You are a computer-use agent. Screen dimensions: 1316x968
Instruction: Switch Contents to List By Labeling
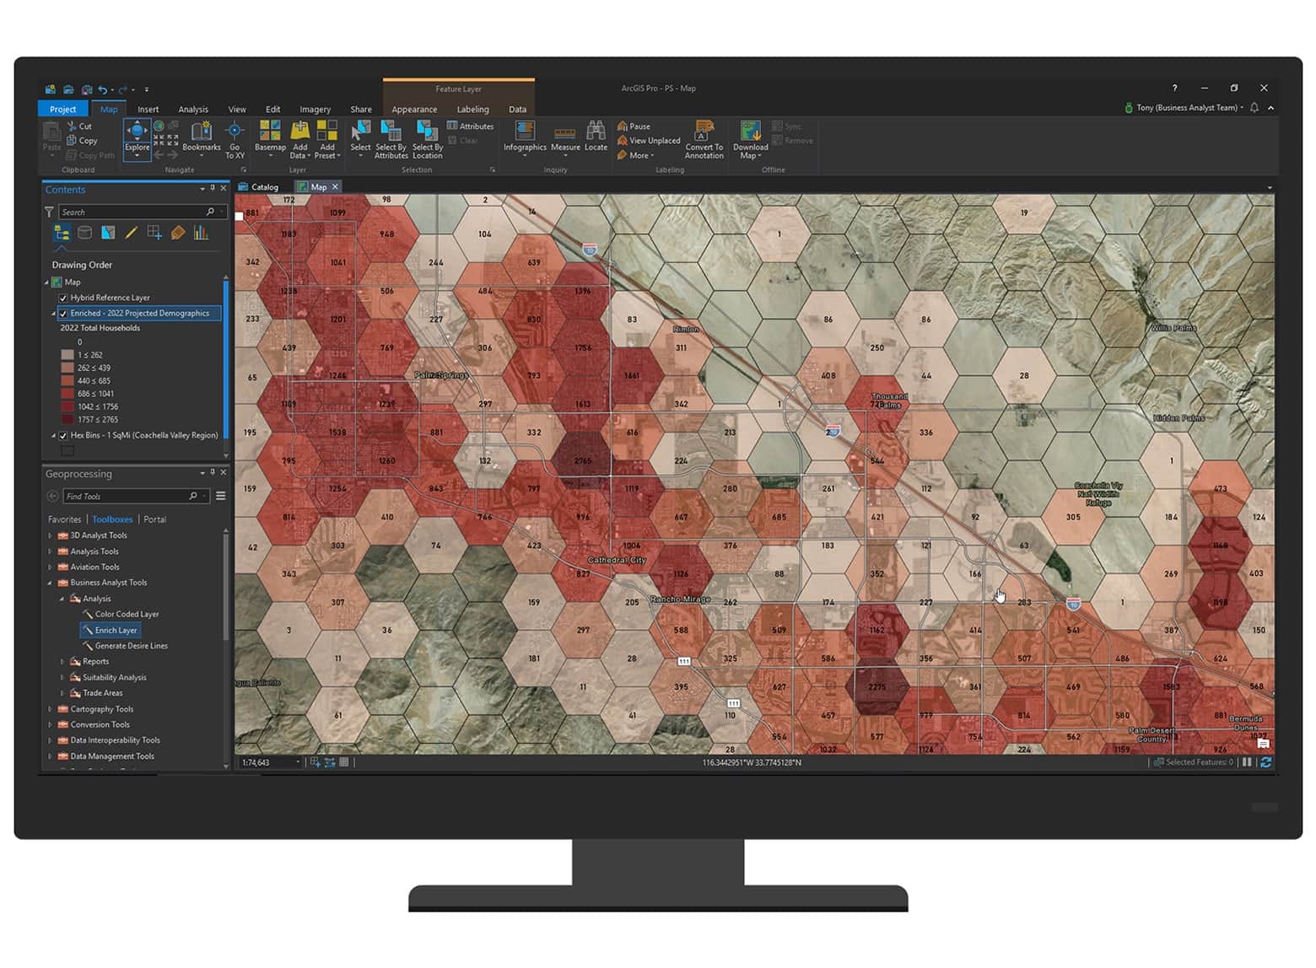(177, 233)
